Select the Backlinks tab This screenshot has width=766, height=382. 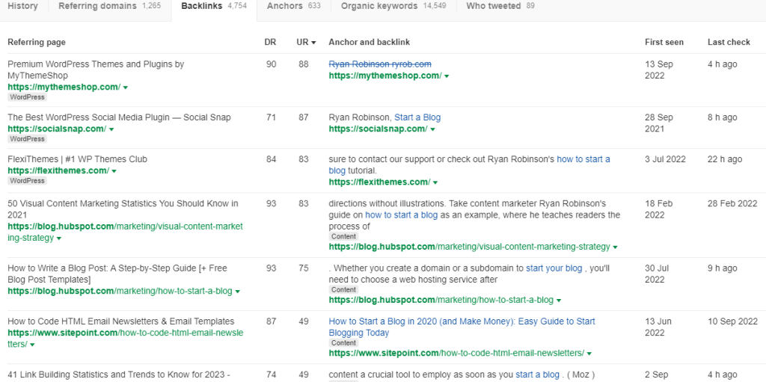click(x=214, y=6)
